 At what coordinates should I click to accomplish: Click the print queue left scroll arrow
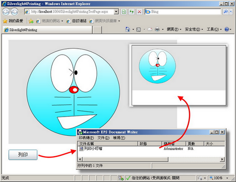[80, 159]
